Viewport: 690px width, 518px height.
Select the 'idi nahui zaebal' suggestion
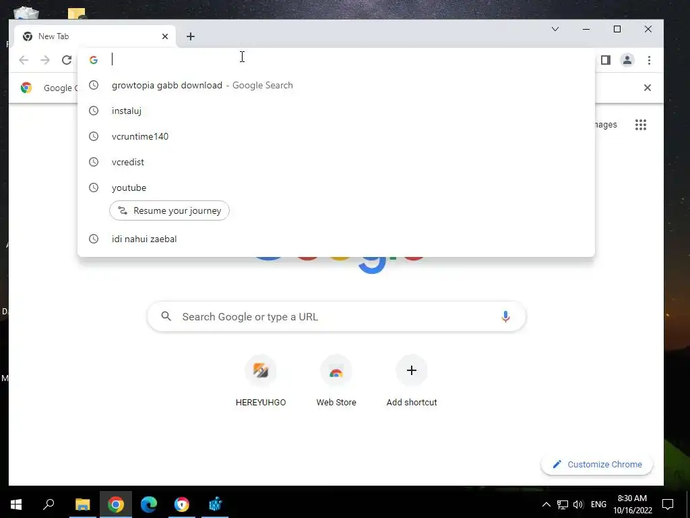(336, 239)
